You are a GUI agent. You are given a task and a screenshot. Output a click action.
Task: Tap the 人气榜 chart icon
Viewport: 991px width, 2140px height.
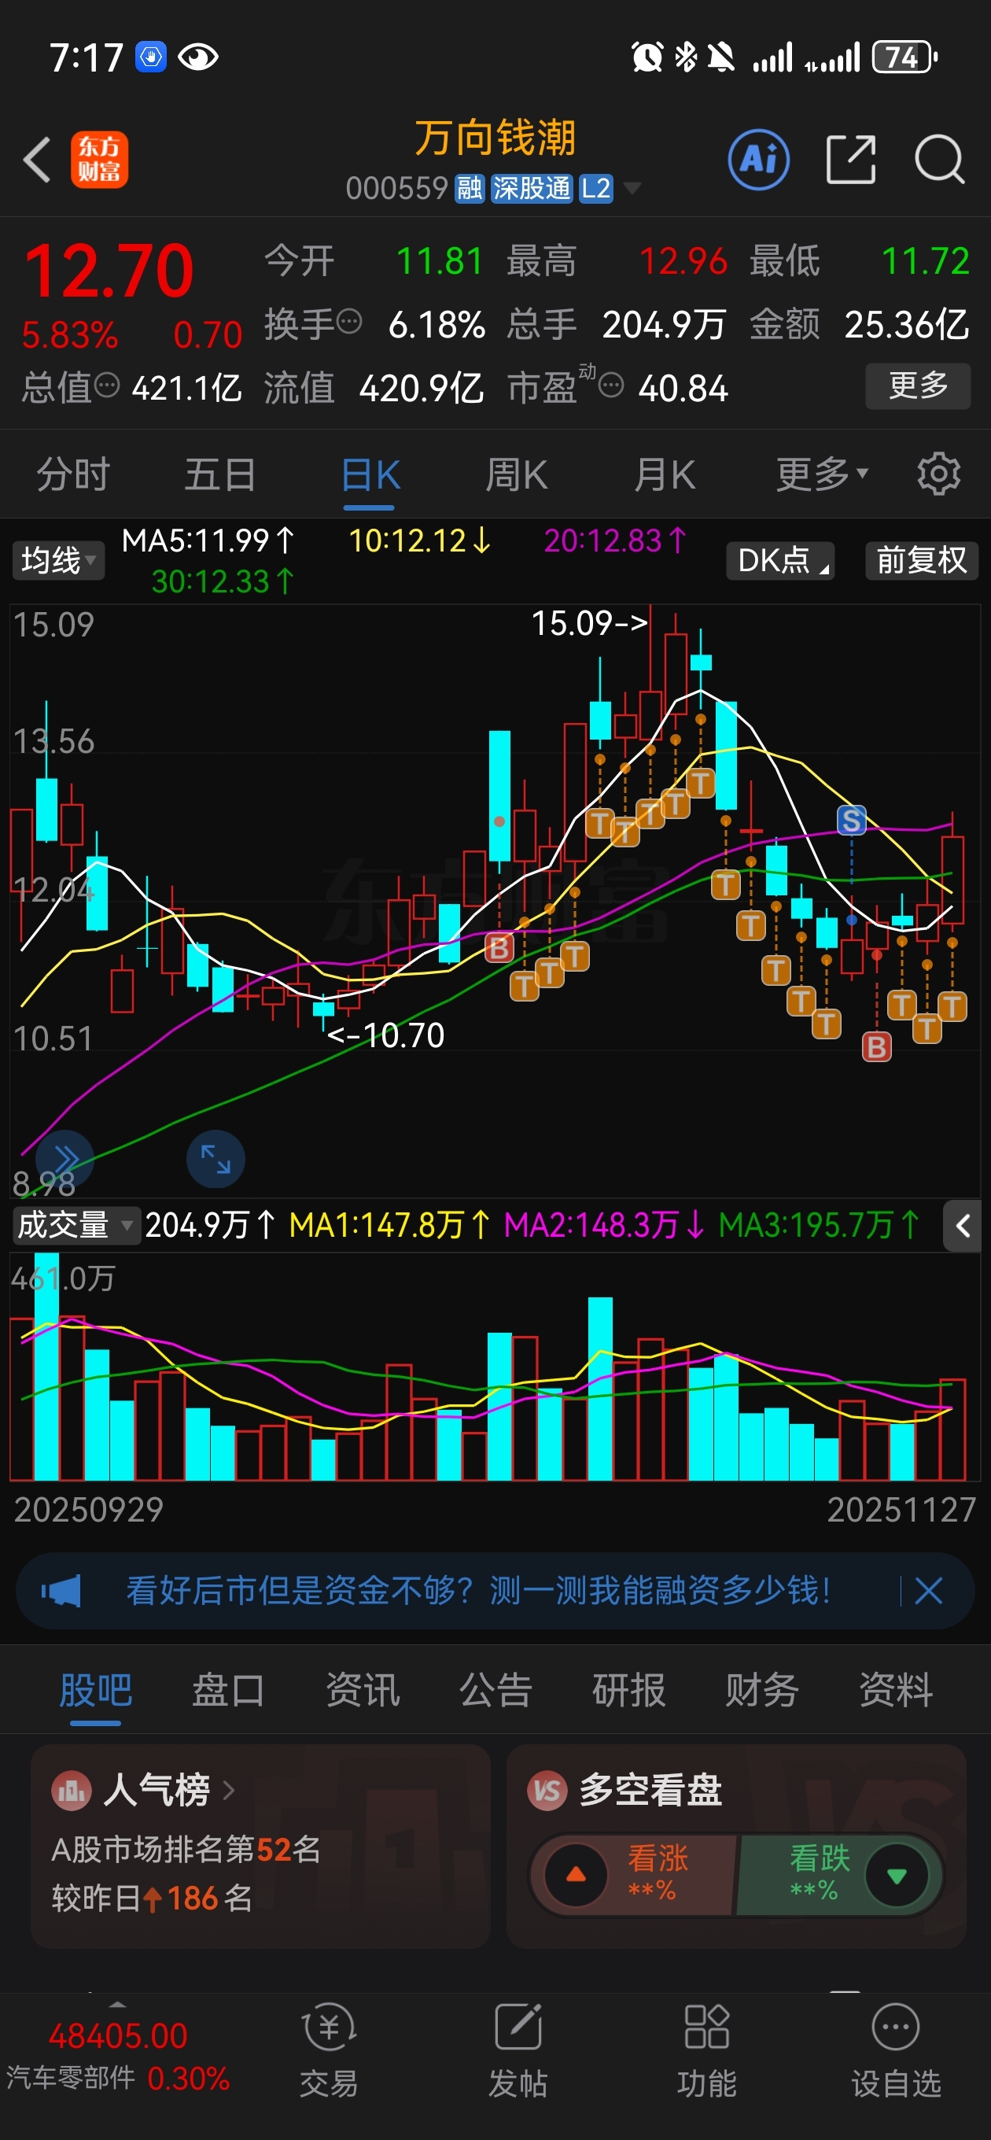point(72,1790)
